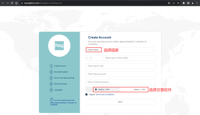
Task: Click the Create Account heading
Action: click(x=99, y=37)
